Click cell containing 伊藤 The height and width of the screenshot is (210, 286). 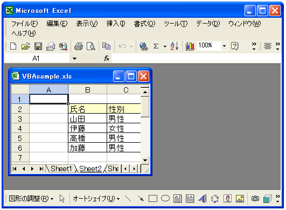pyautogui.click(x=88, y=129)
